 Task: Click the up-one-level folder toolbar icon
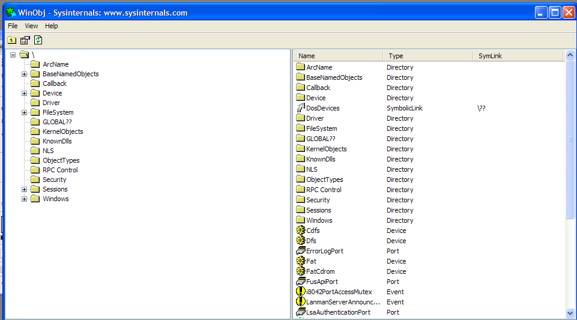[x=12, y=40]
